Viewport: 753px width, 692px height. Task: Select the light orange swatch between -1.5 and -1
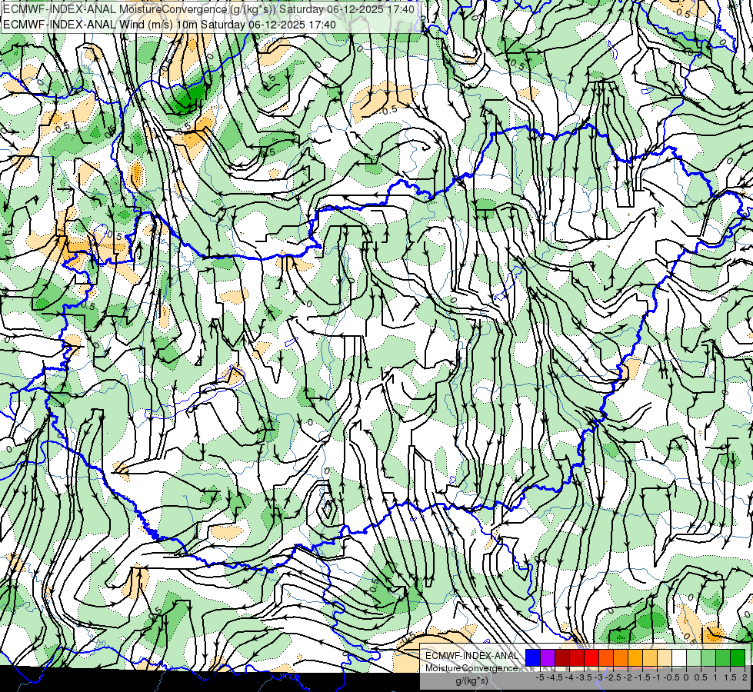pyautogui.click(x=650, y=657)
